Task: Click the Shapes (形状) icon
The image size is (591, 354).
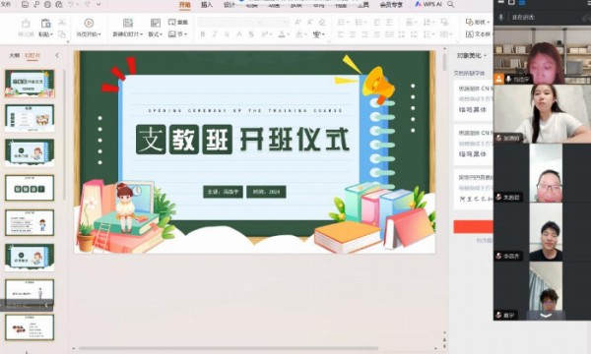Action: (x=470, y=23)
